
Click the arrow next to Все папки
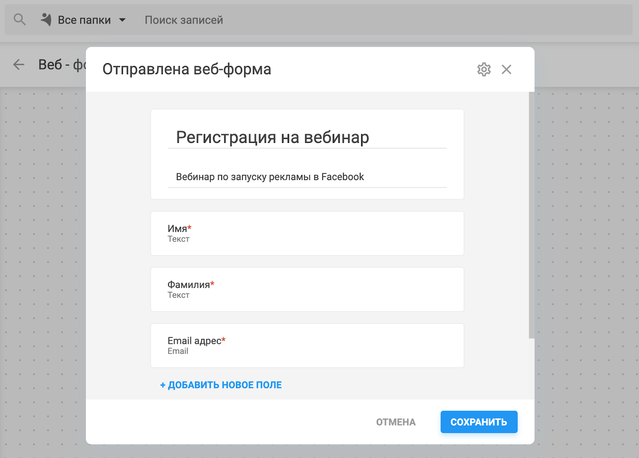pyautogui.click(x=123, y=20)
